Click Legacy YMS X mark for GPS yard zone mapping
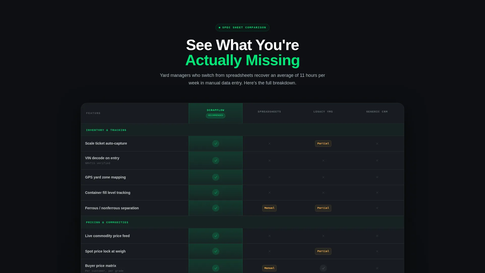Image resolution: width=485 pixels, height=273 pixels. coord(323,177)
